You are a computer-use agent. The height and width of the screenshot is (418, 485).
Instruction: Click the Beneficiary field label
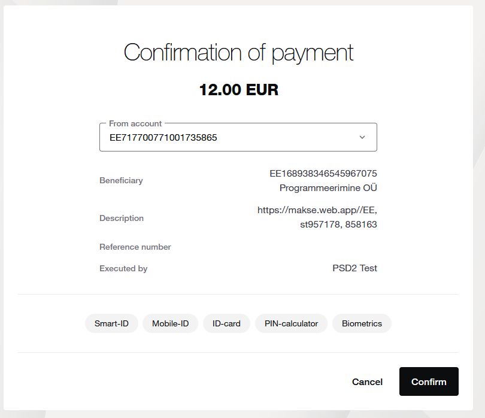[x=121, y=180]
